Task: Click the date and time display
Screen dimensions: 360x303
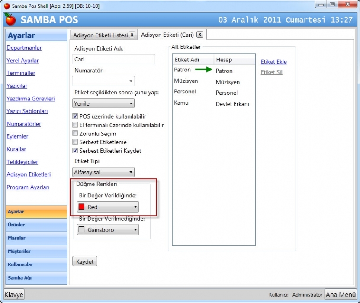Action: [x=286, y=20]
